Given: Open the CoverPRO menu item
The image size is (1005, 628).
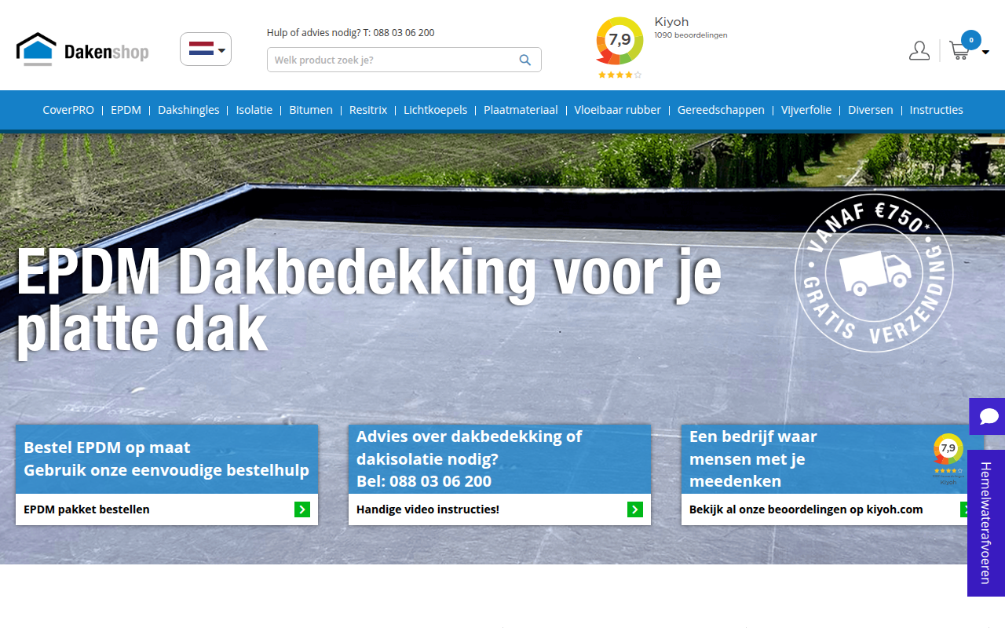Looking at the screenshot, I should click(68, 110).
